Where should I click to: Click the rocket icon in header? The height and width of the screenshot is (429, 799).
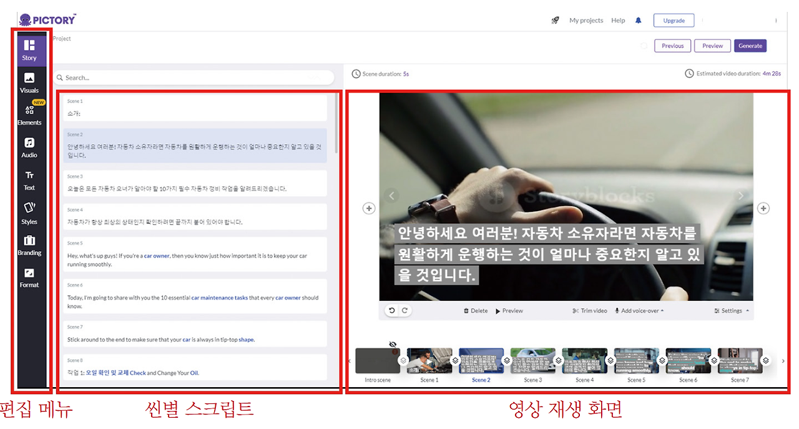(555, 20)
